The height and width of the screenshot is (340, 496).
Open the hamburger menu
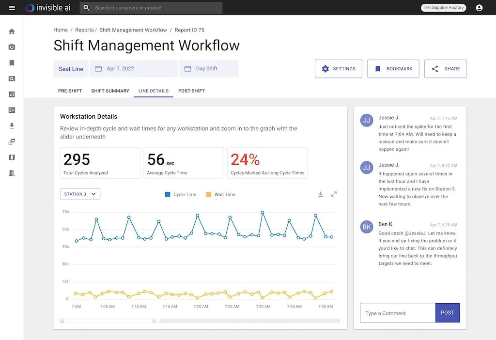click(12, 8)
